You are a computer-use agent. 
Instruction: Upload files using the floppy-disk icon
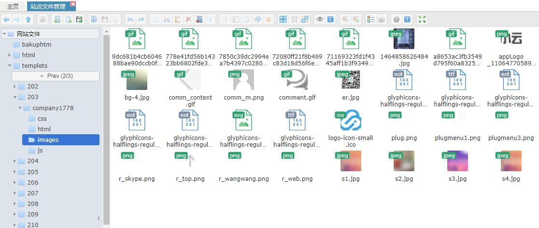point(79,20)
